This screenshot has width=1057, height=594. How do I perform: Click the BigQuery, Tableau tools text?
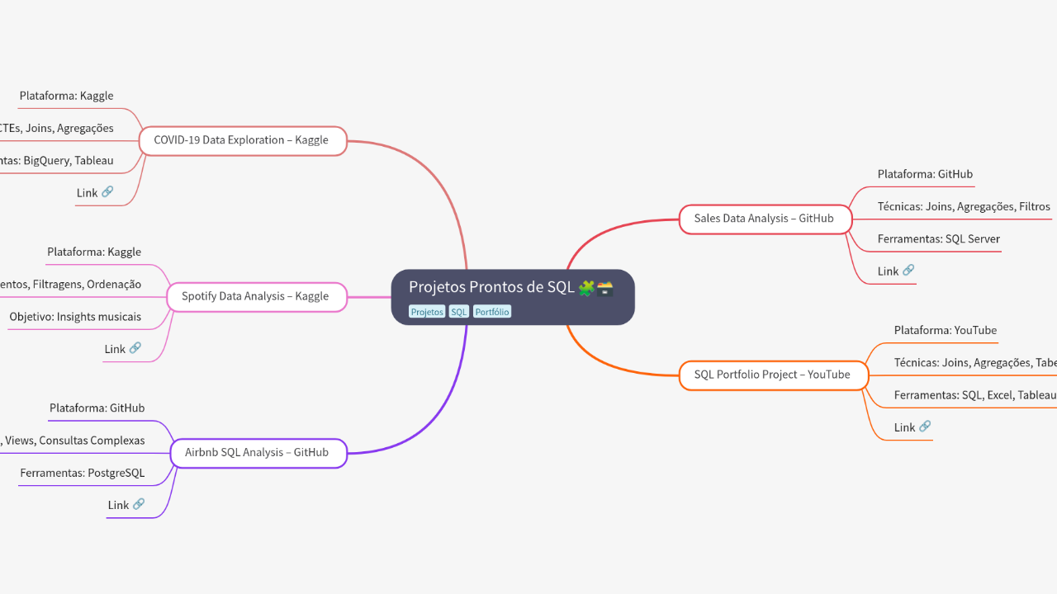(x=57, y=160)
